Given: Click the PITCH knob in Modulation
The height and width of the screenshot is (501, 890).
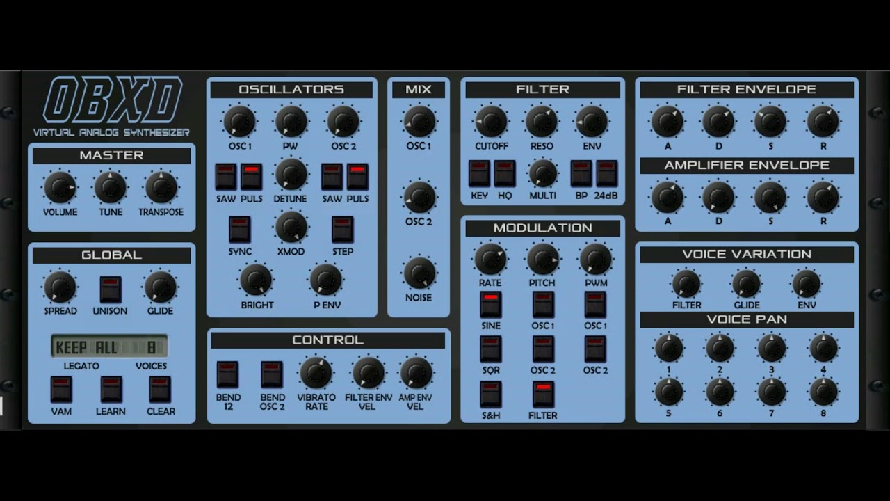Looking at the screenshot, I should (x=543, y=259).
